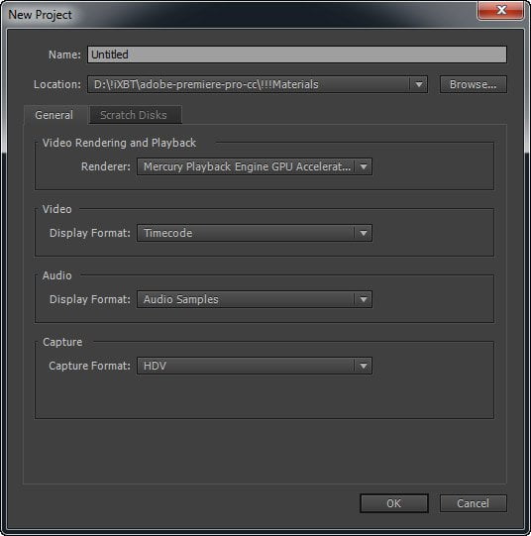Open the Audio Display Format dropdown
531x536 pixels.
tap(255, 299)
